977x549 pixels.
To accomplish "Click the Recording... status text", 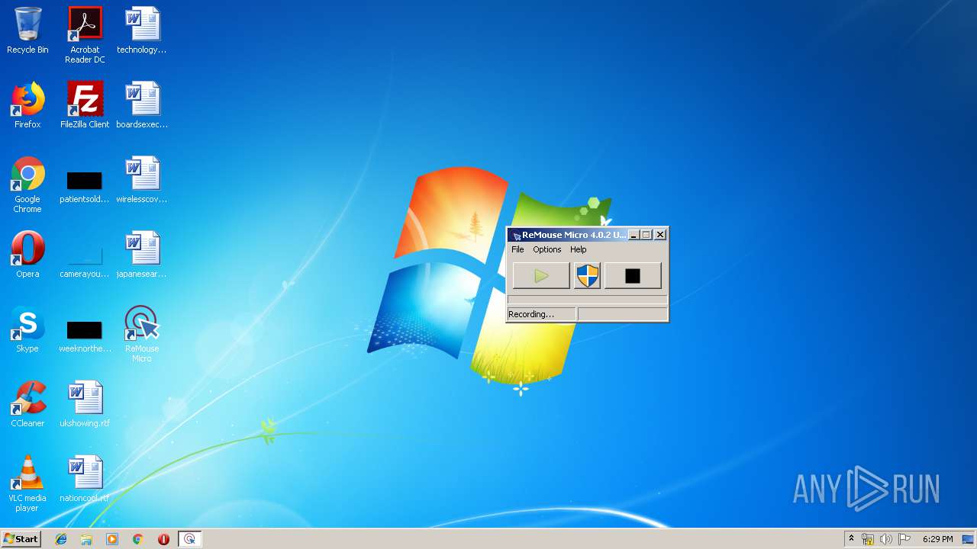I will tap(531, 314).
